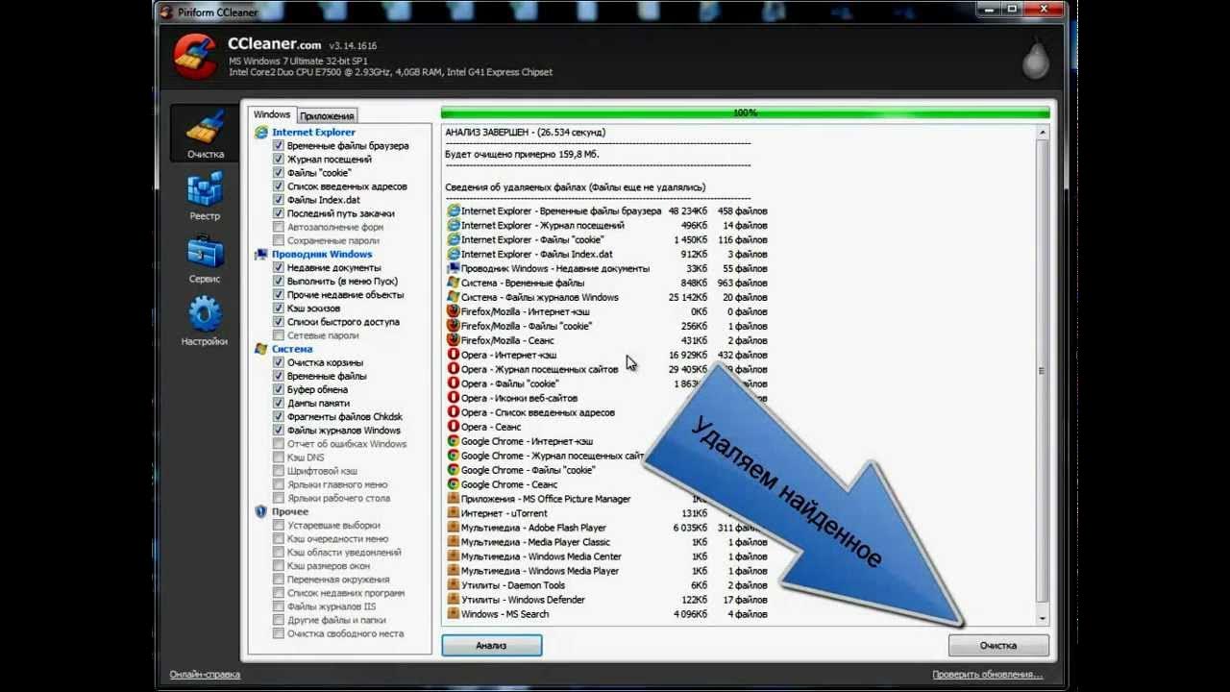Click Проводник Windows group icon

[x=261, y=255]
